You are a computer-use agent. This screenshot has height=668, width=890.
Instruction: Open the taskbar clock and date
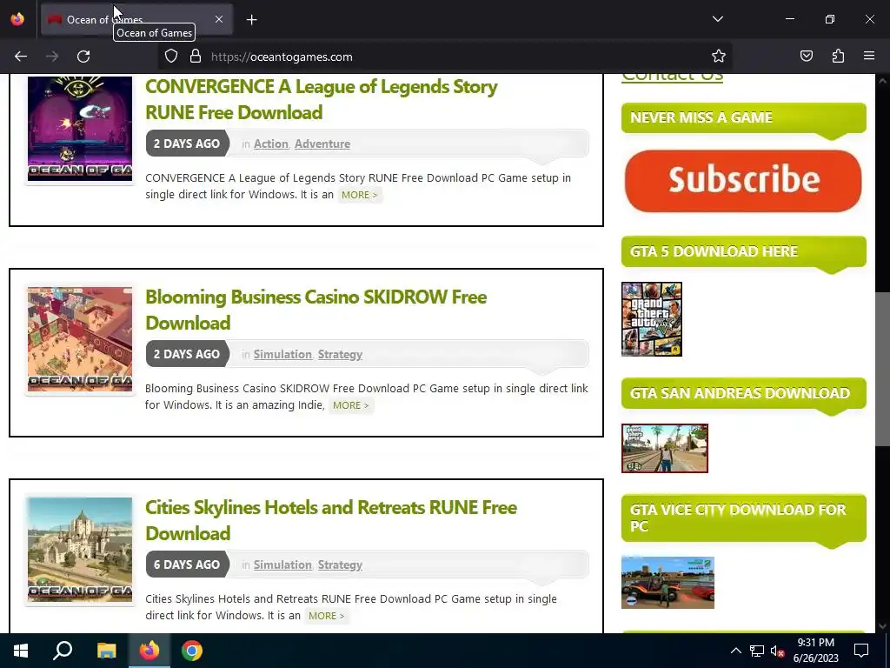click(815, 651)
